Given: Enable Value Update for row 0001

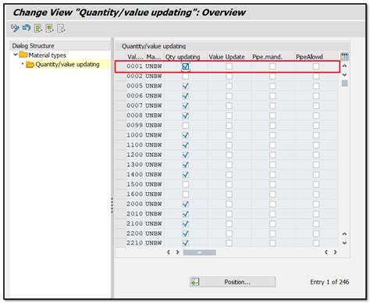Looking at the screenshot, I should click(x=229, y=66).
